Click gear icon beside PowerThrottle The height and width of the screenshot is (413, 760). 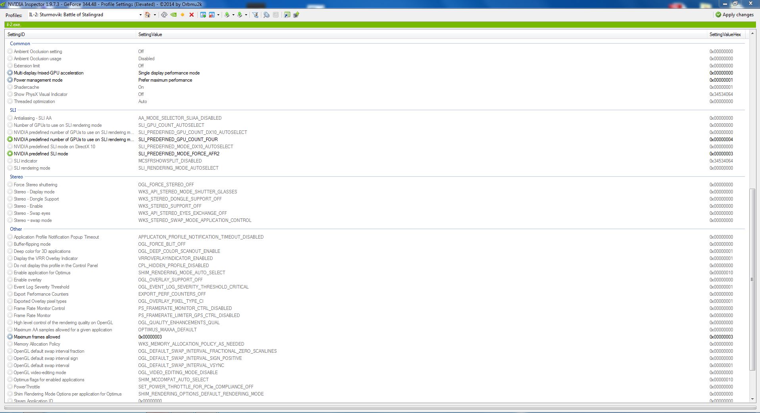pyautogui.click(x=10, y=387)
